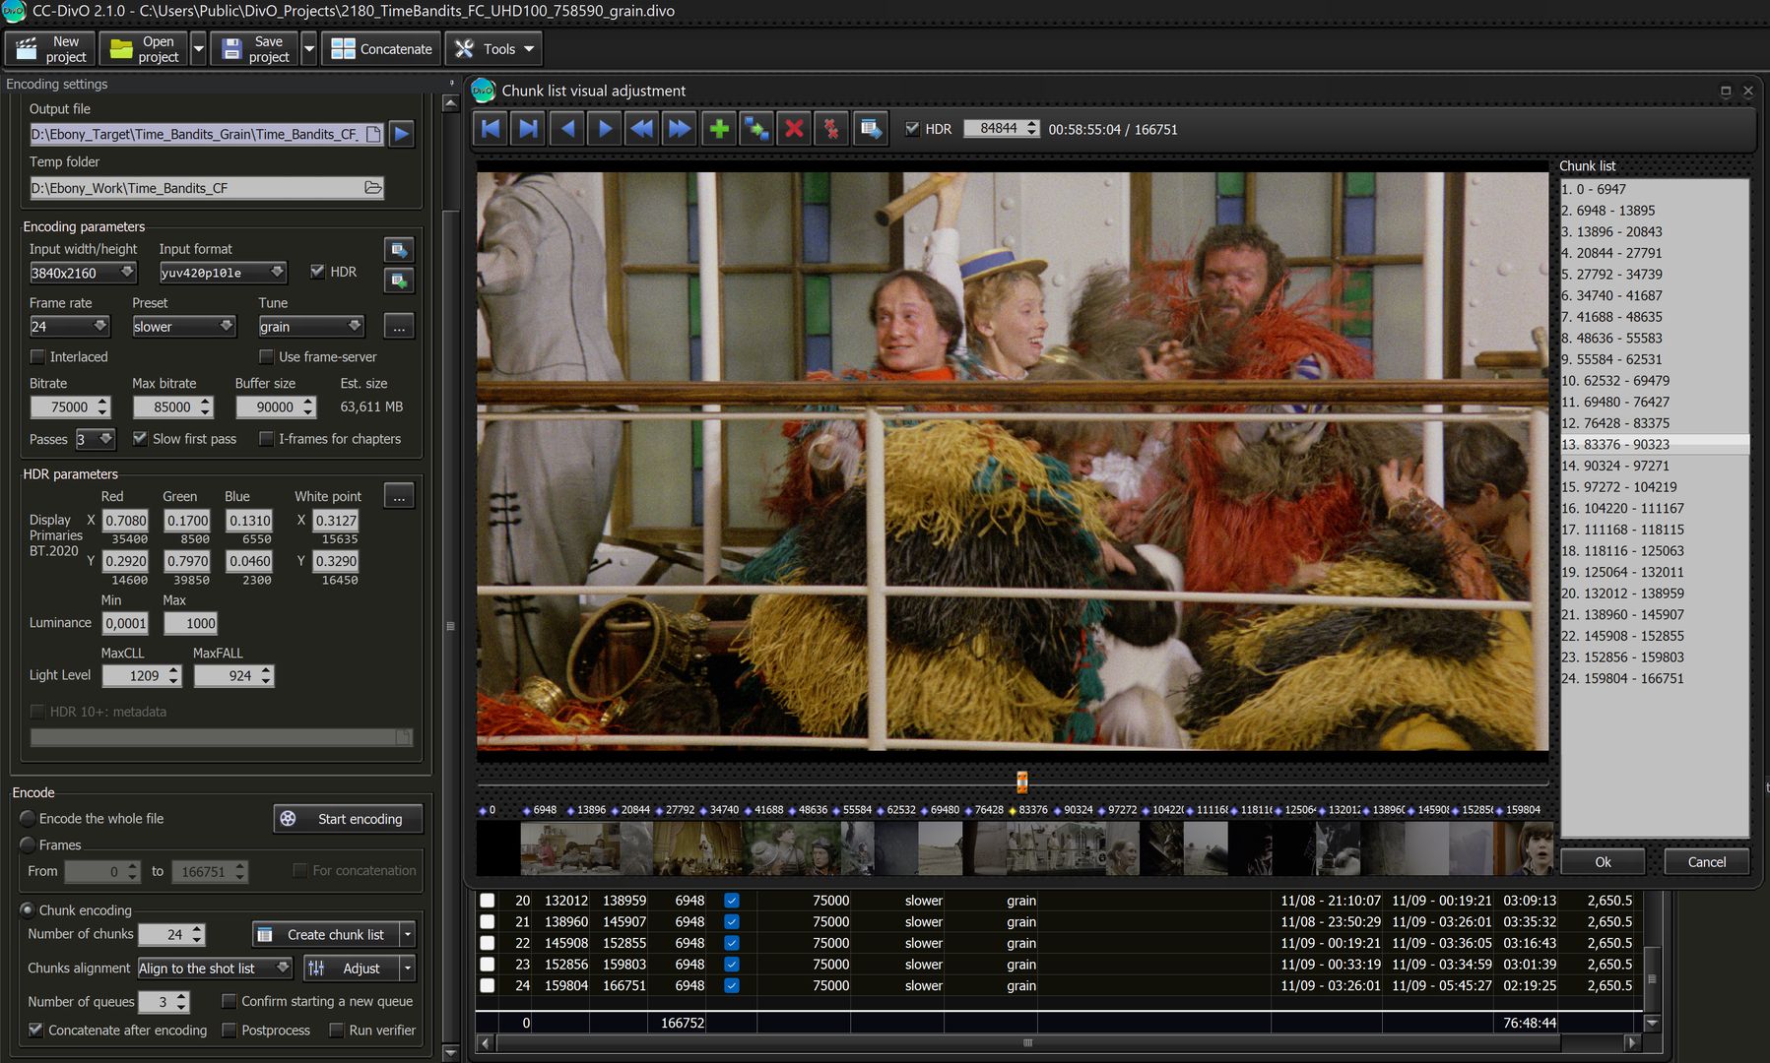The width and height of the screenshot is (1770, 1063).
Task: Expand Adjust button dropdown arrow
Action: [x=408, y=969]
